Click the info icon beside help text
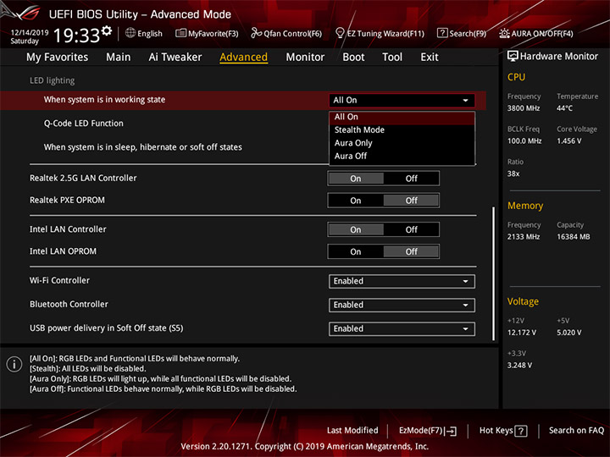This screenshot has width=610, height=457. pos(14,364)
